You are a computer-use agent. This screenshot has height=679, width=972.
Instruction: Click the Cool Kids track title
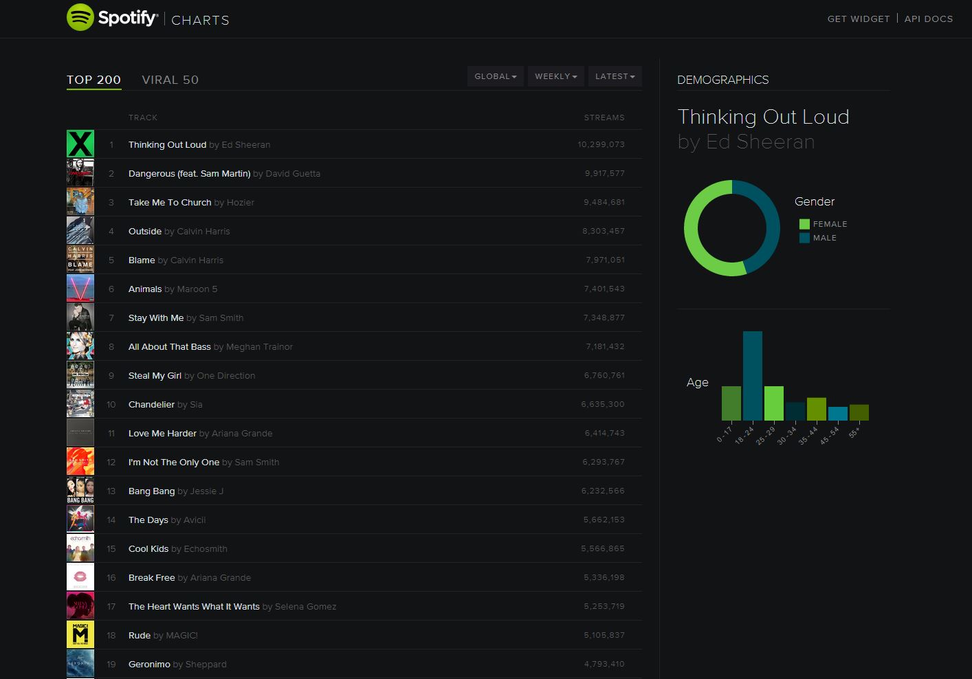(148, 548)
